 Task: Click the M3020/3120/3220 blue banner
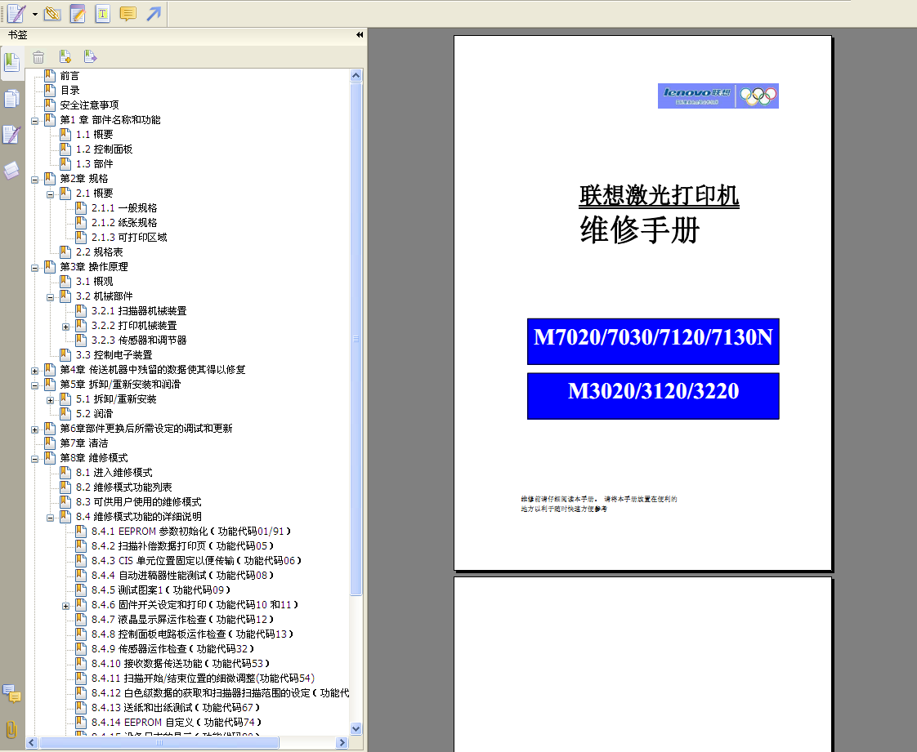point(653,395)
